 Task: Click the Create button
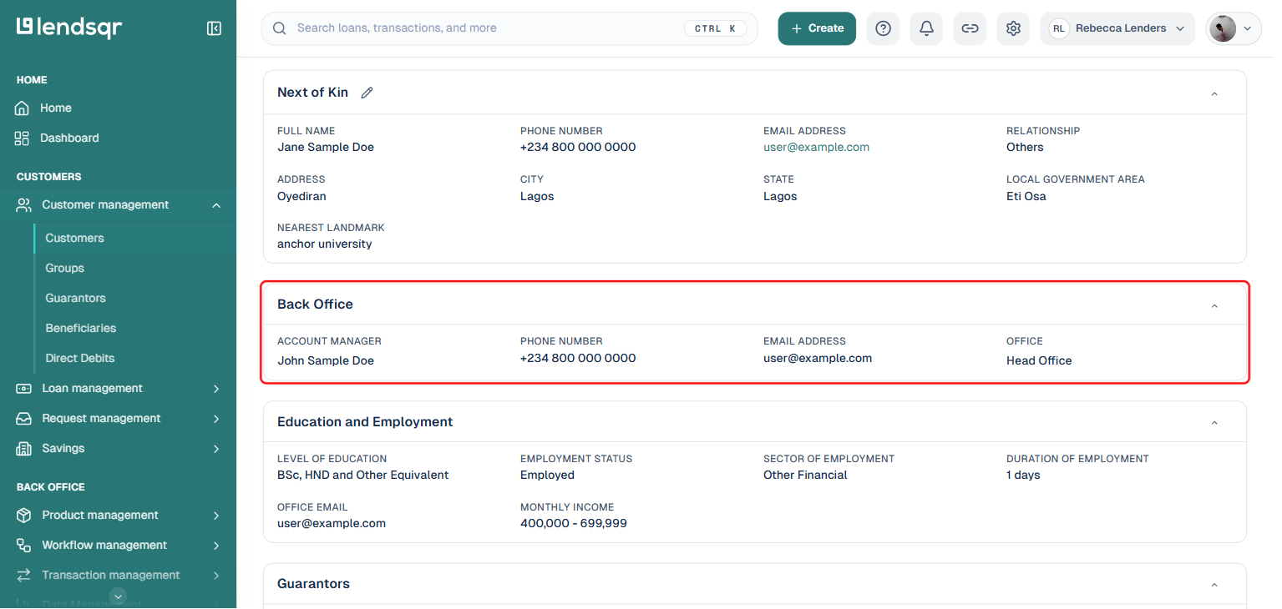tap(817, 28)
